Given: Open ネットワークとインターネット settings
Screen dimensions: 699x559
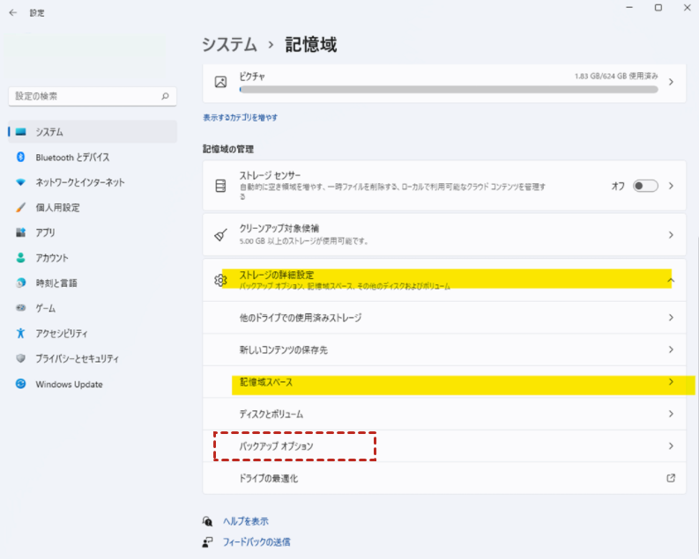Looking at the screenshot, I should coord(93,182).
